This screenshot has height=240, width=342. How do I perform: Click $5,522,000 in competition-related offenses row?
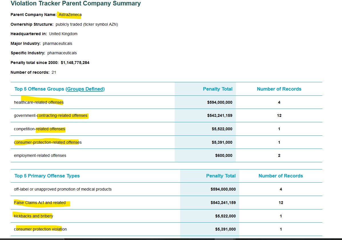222,129
